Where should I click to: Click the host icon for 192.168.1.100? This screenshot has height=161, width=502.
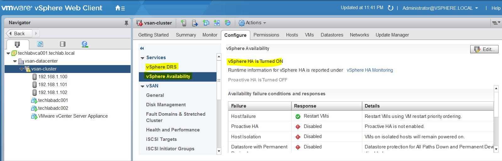pyautogui.click(x=35, y=77)
